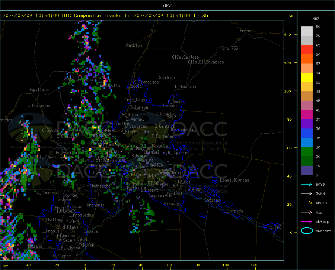Click the Potrerillos label
Image resolution: width=335 pixels, height=270 pixels.
[x=68, y=153]
